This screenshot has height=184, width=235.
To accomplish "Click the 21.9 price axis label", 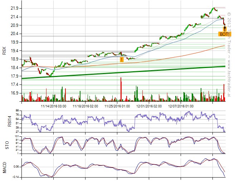I will [x=15, y=8].
